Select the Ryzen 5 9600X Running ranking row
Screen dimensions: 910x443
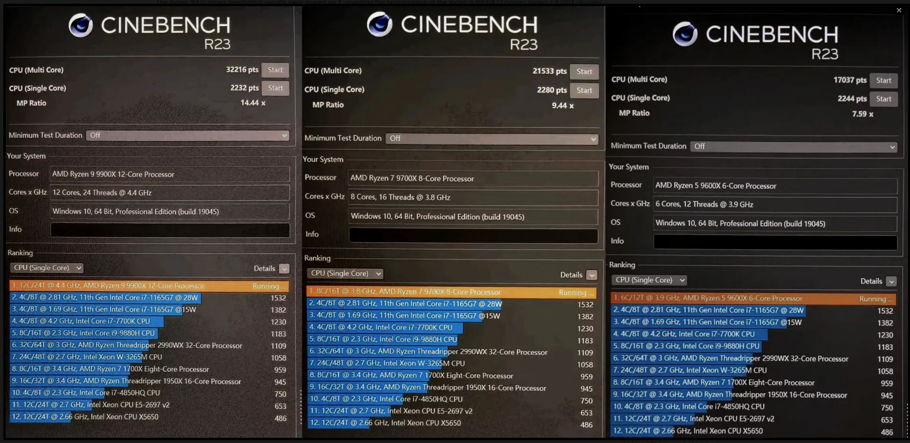[753, 298]
